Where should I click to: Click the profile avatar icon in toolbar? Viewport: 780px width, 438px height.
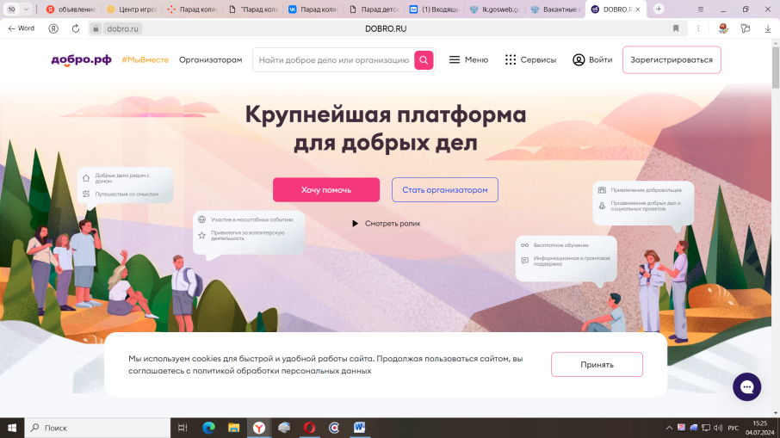[723, 29]
